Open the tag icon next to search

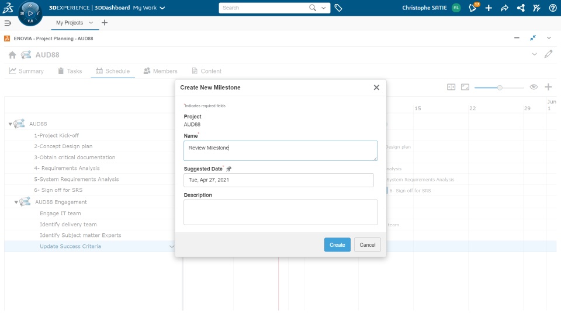coord(338,8)
